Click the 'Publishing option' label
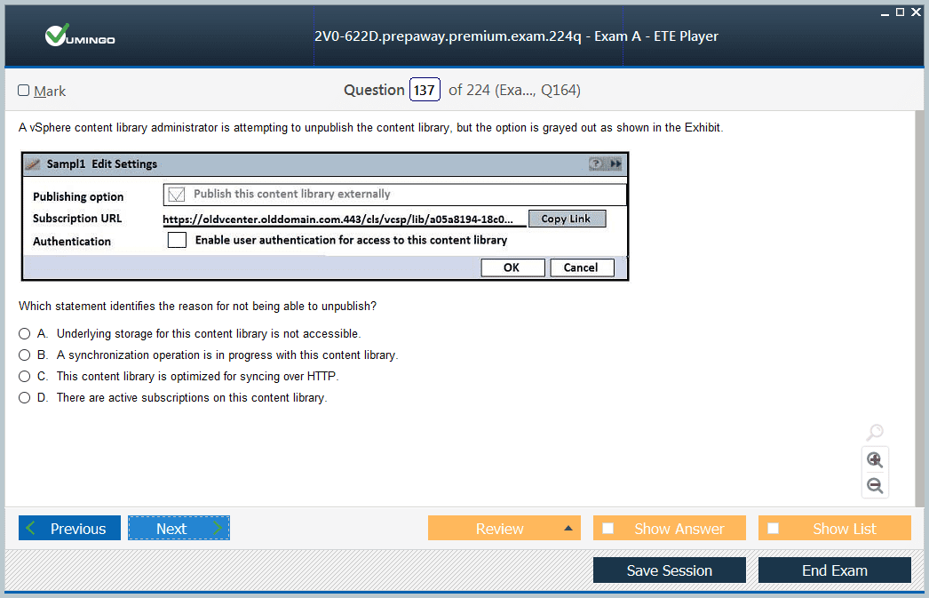 (x=78, y=196)
